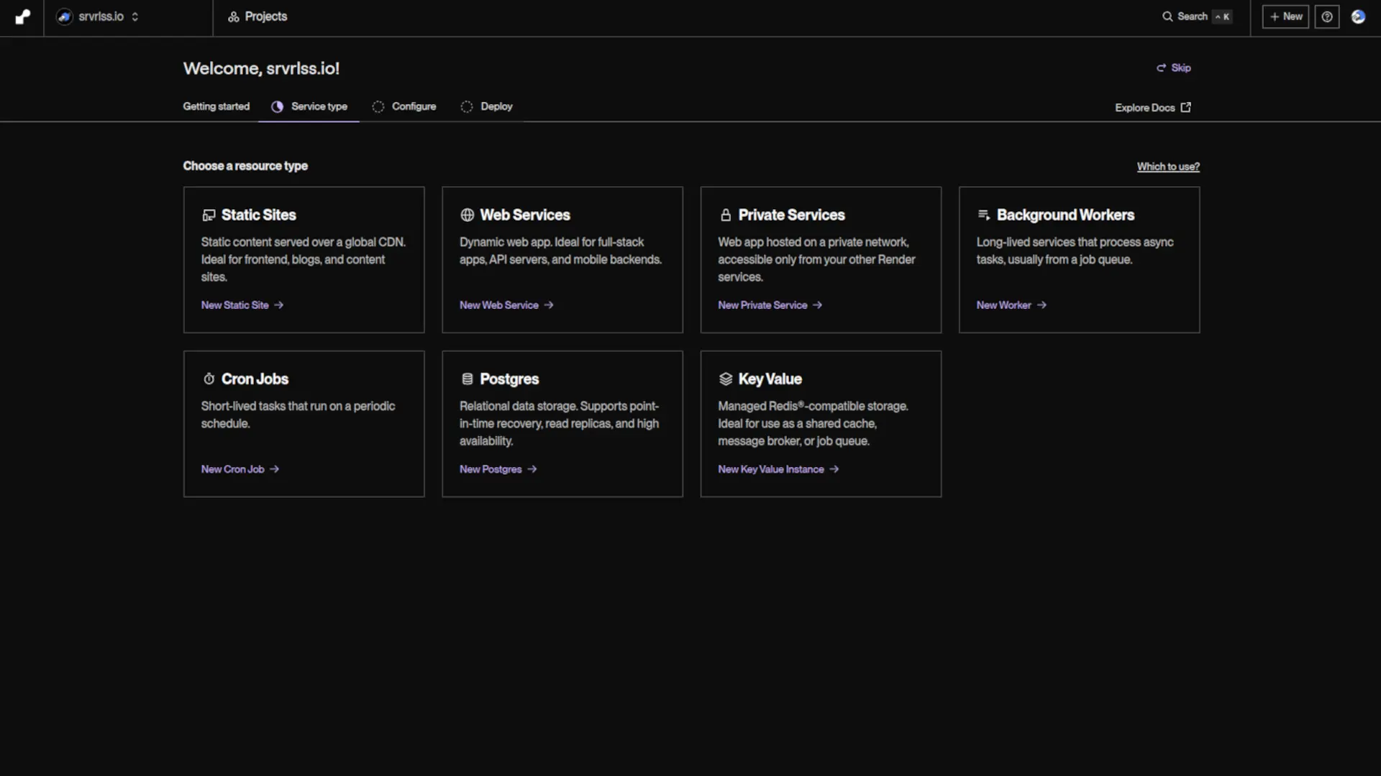Select the Service type tab
Screen dimensions: 1381x776
click(x=309, y=106)
